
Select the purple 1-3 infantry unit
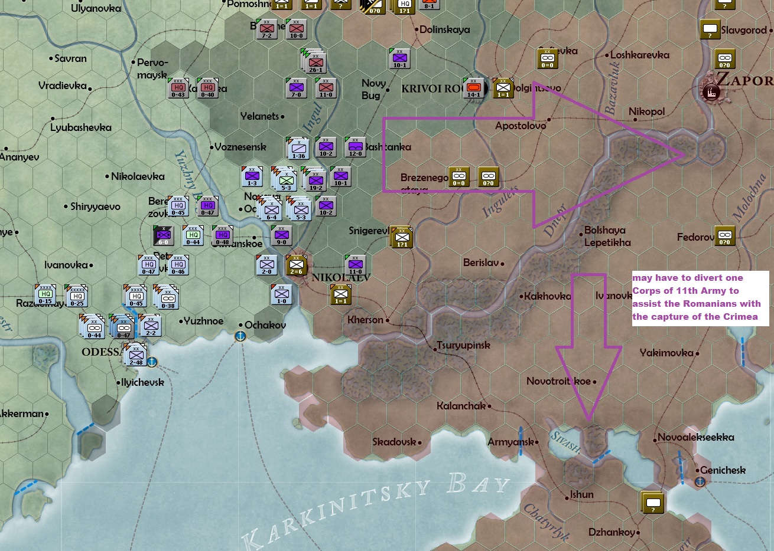[252, 176]
